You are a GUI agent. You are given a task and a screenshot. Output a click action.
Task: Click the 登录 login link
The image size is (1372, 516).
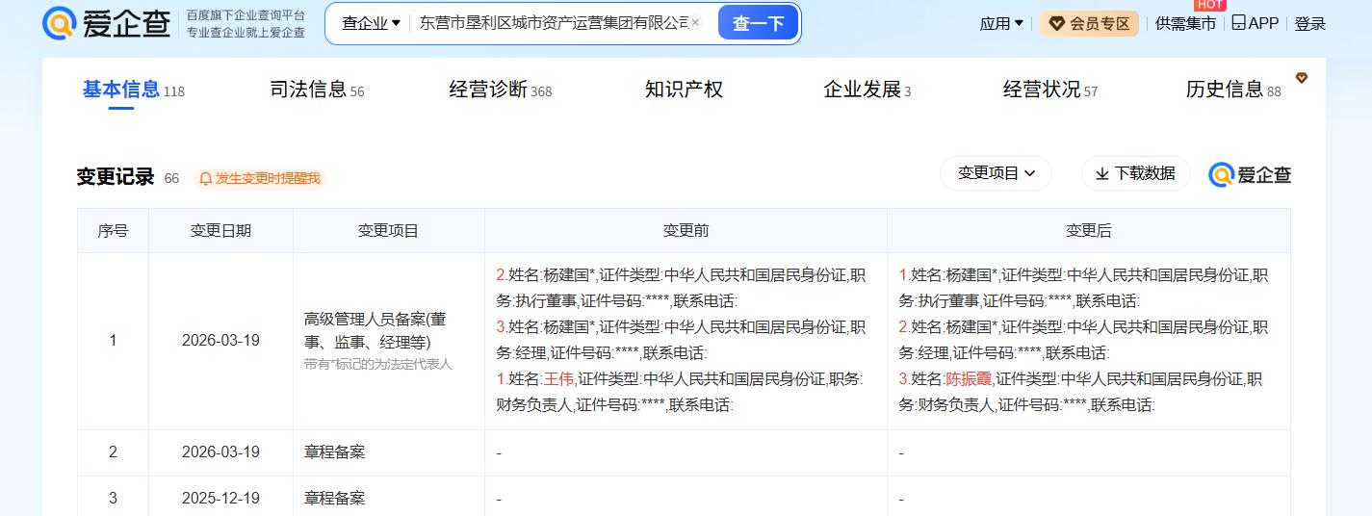[1309, 24]
